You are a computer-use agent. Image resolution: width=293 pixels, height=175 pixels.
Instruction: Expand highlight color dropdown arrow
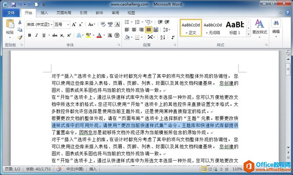click(x=93, y=35)
